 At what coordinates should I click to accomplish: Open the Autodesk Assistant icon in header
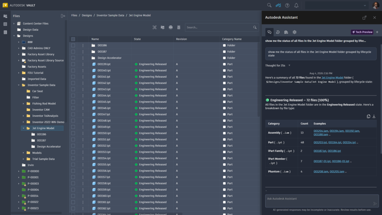point(278,5)
